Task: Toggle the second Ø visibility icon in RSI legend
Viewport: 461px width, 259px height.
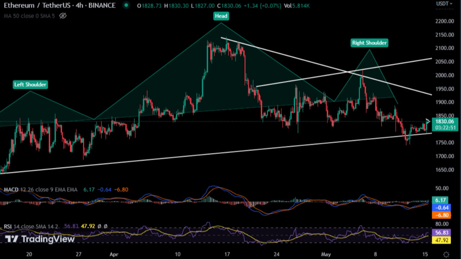Action: 105,226
